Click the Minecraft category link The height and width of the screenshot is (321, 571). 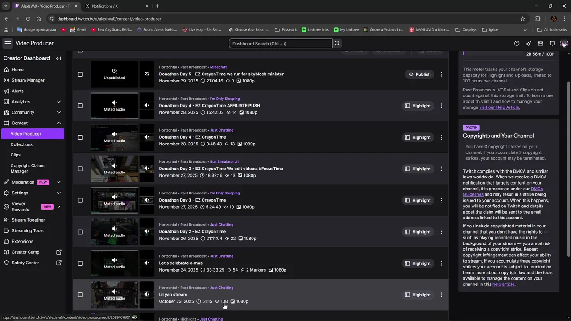click(219, 67)
